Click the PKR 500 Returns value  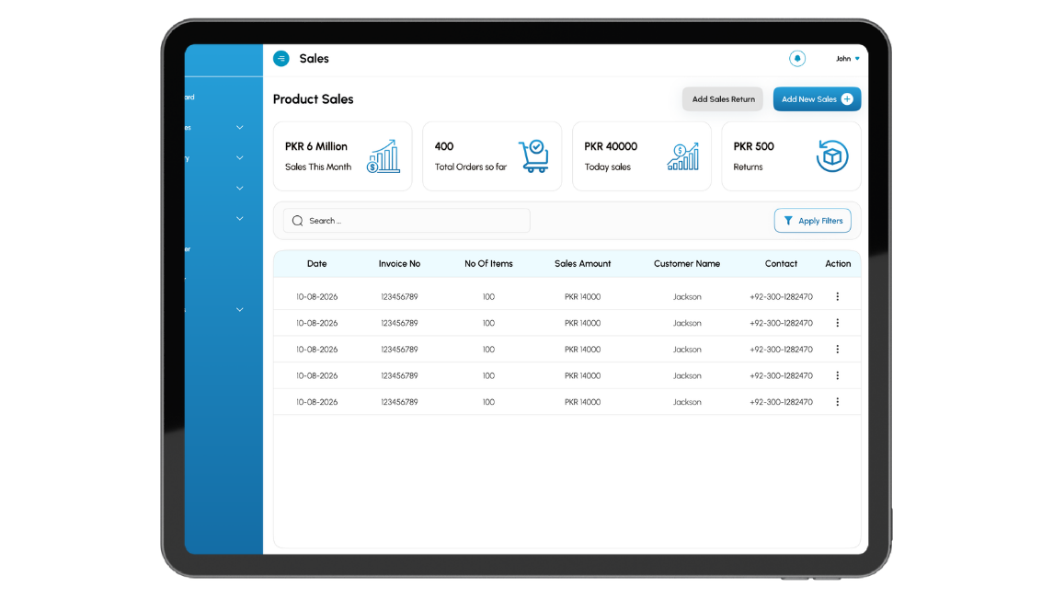click(753, 146)
